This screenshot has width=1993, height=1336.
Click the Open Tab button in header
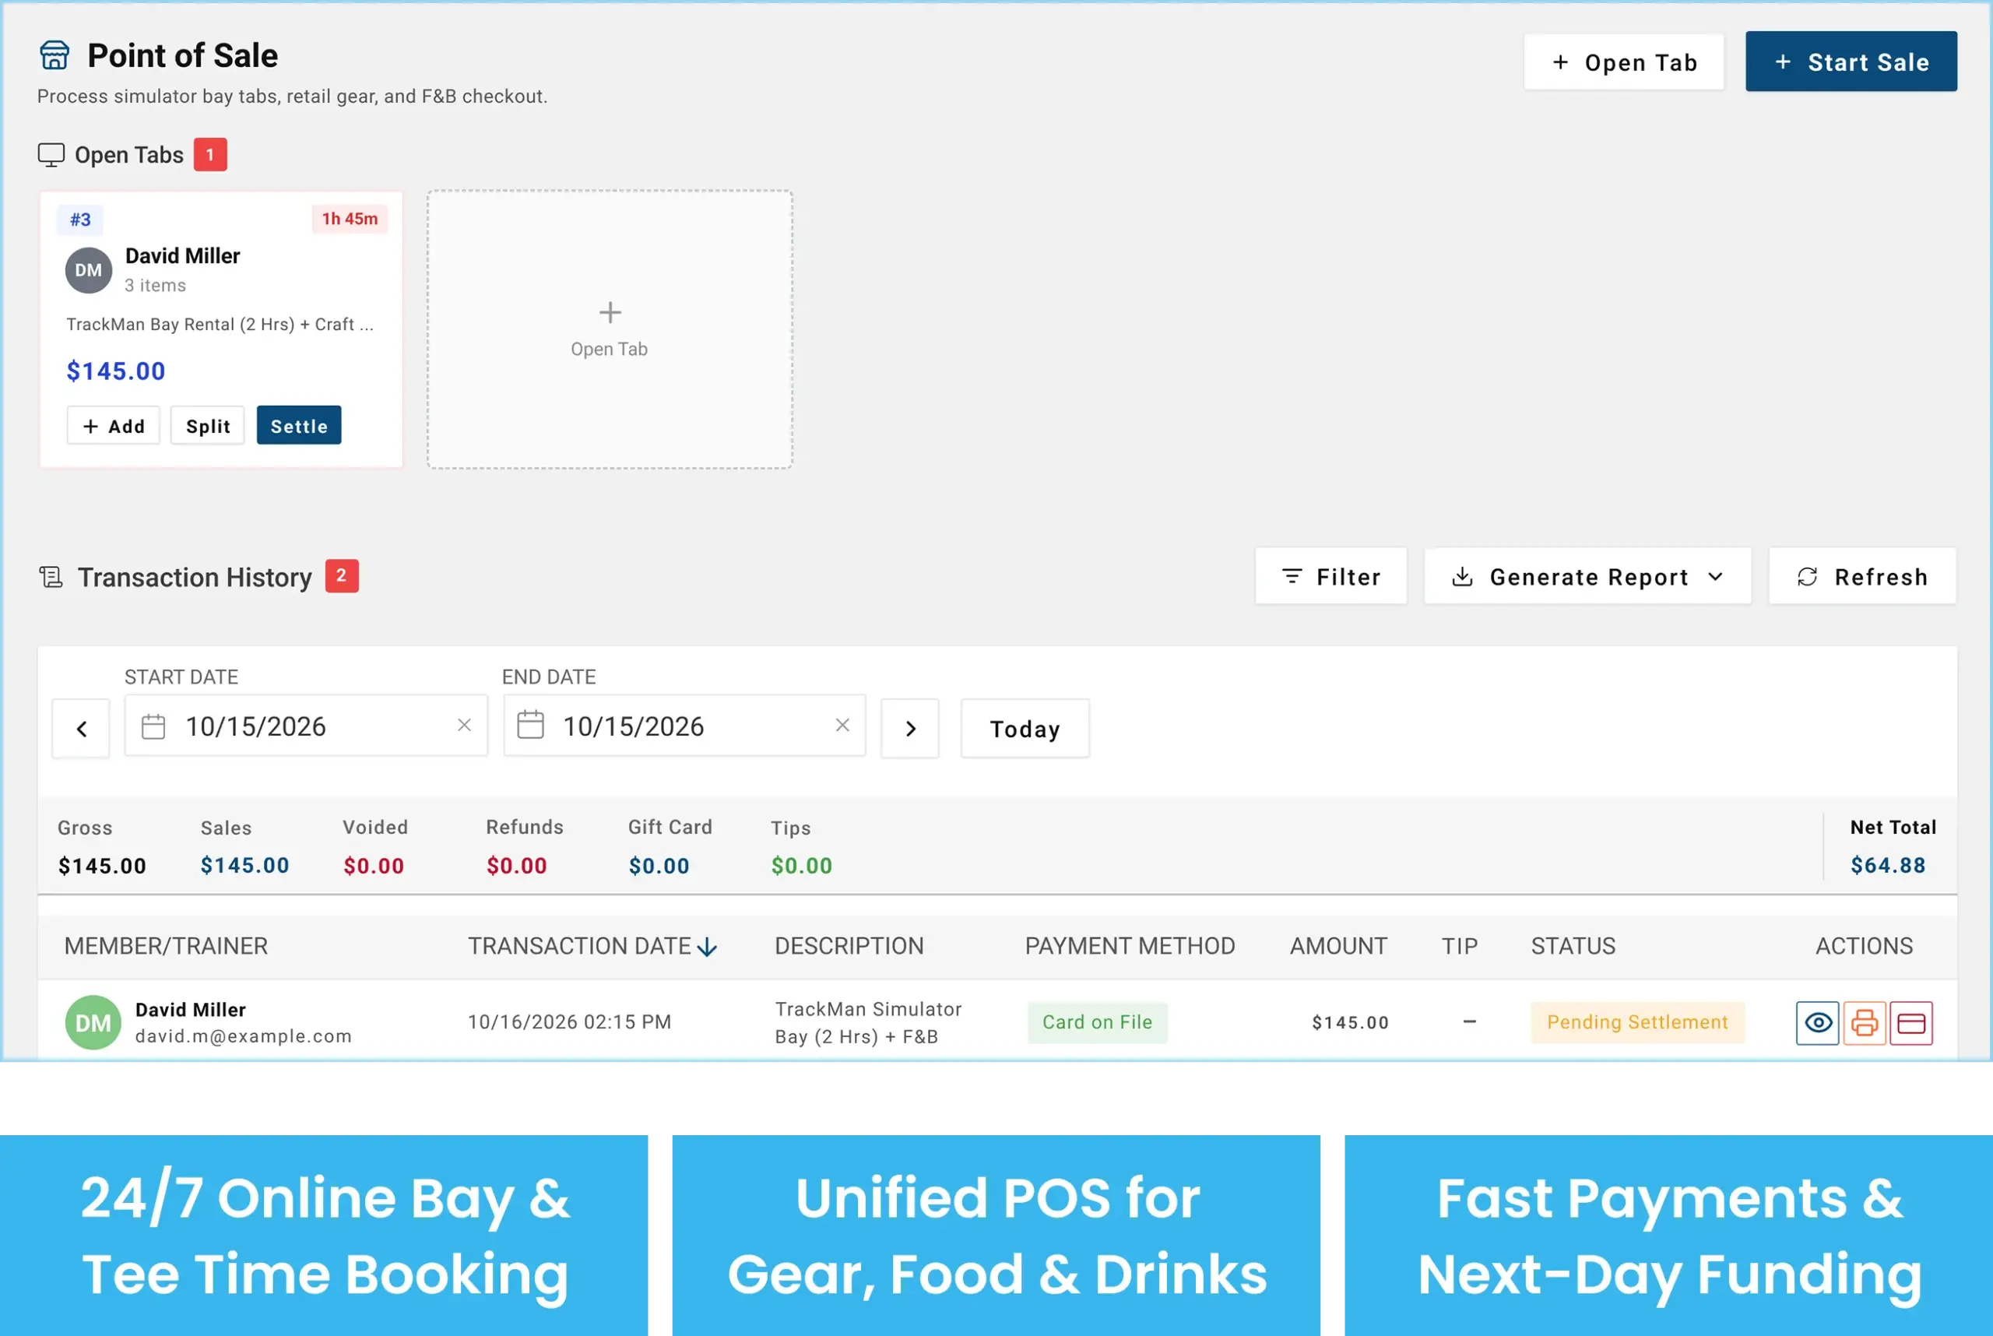[x=1624, y=62]
